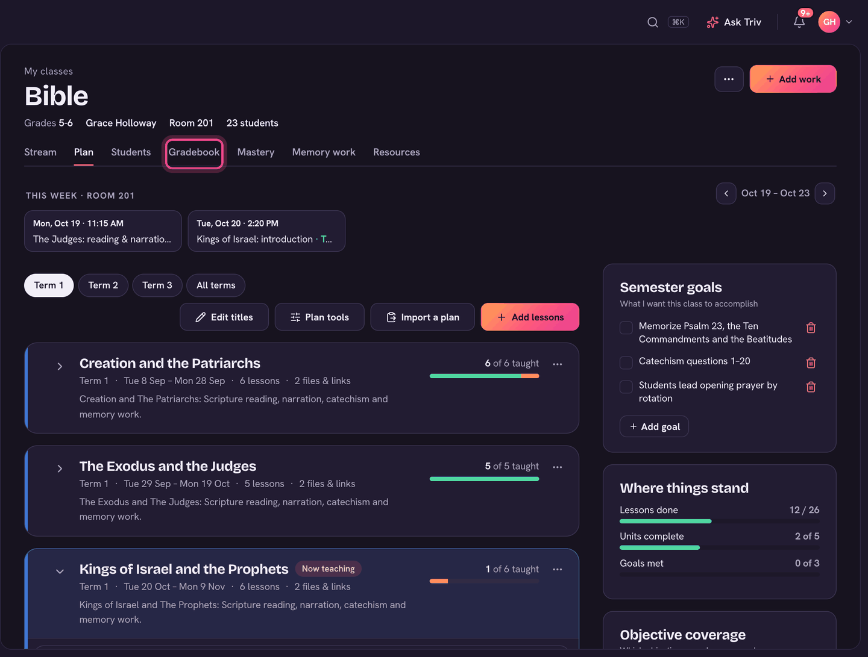Screen dimensions: 868x657
Task: Go to the next week
Action: pyautogui.click(x=825, y=193)
